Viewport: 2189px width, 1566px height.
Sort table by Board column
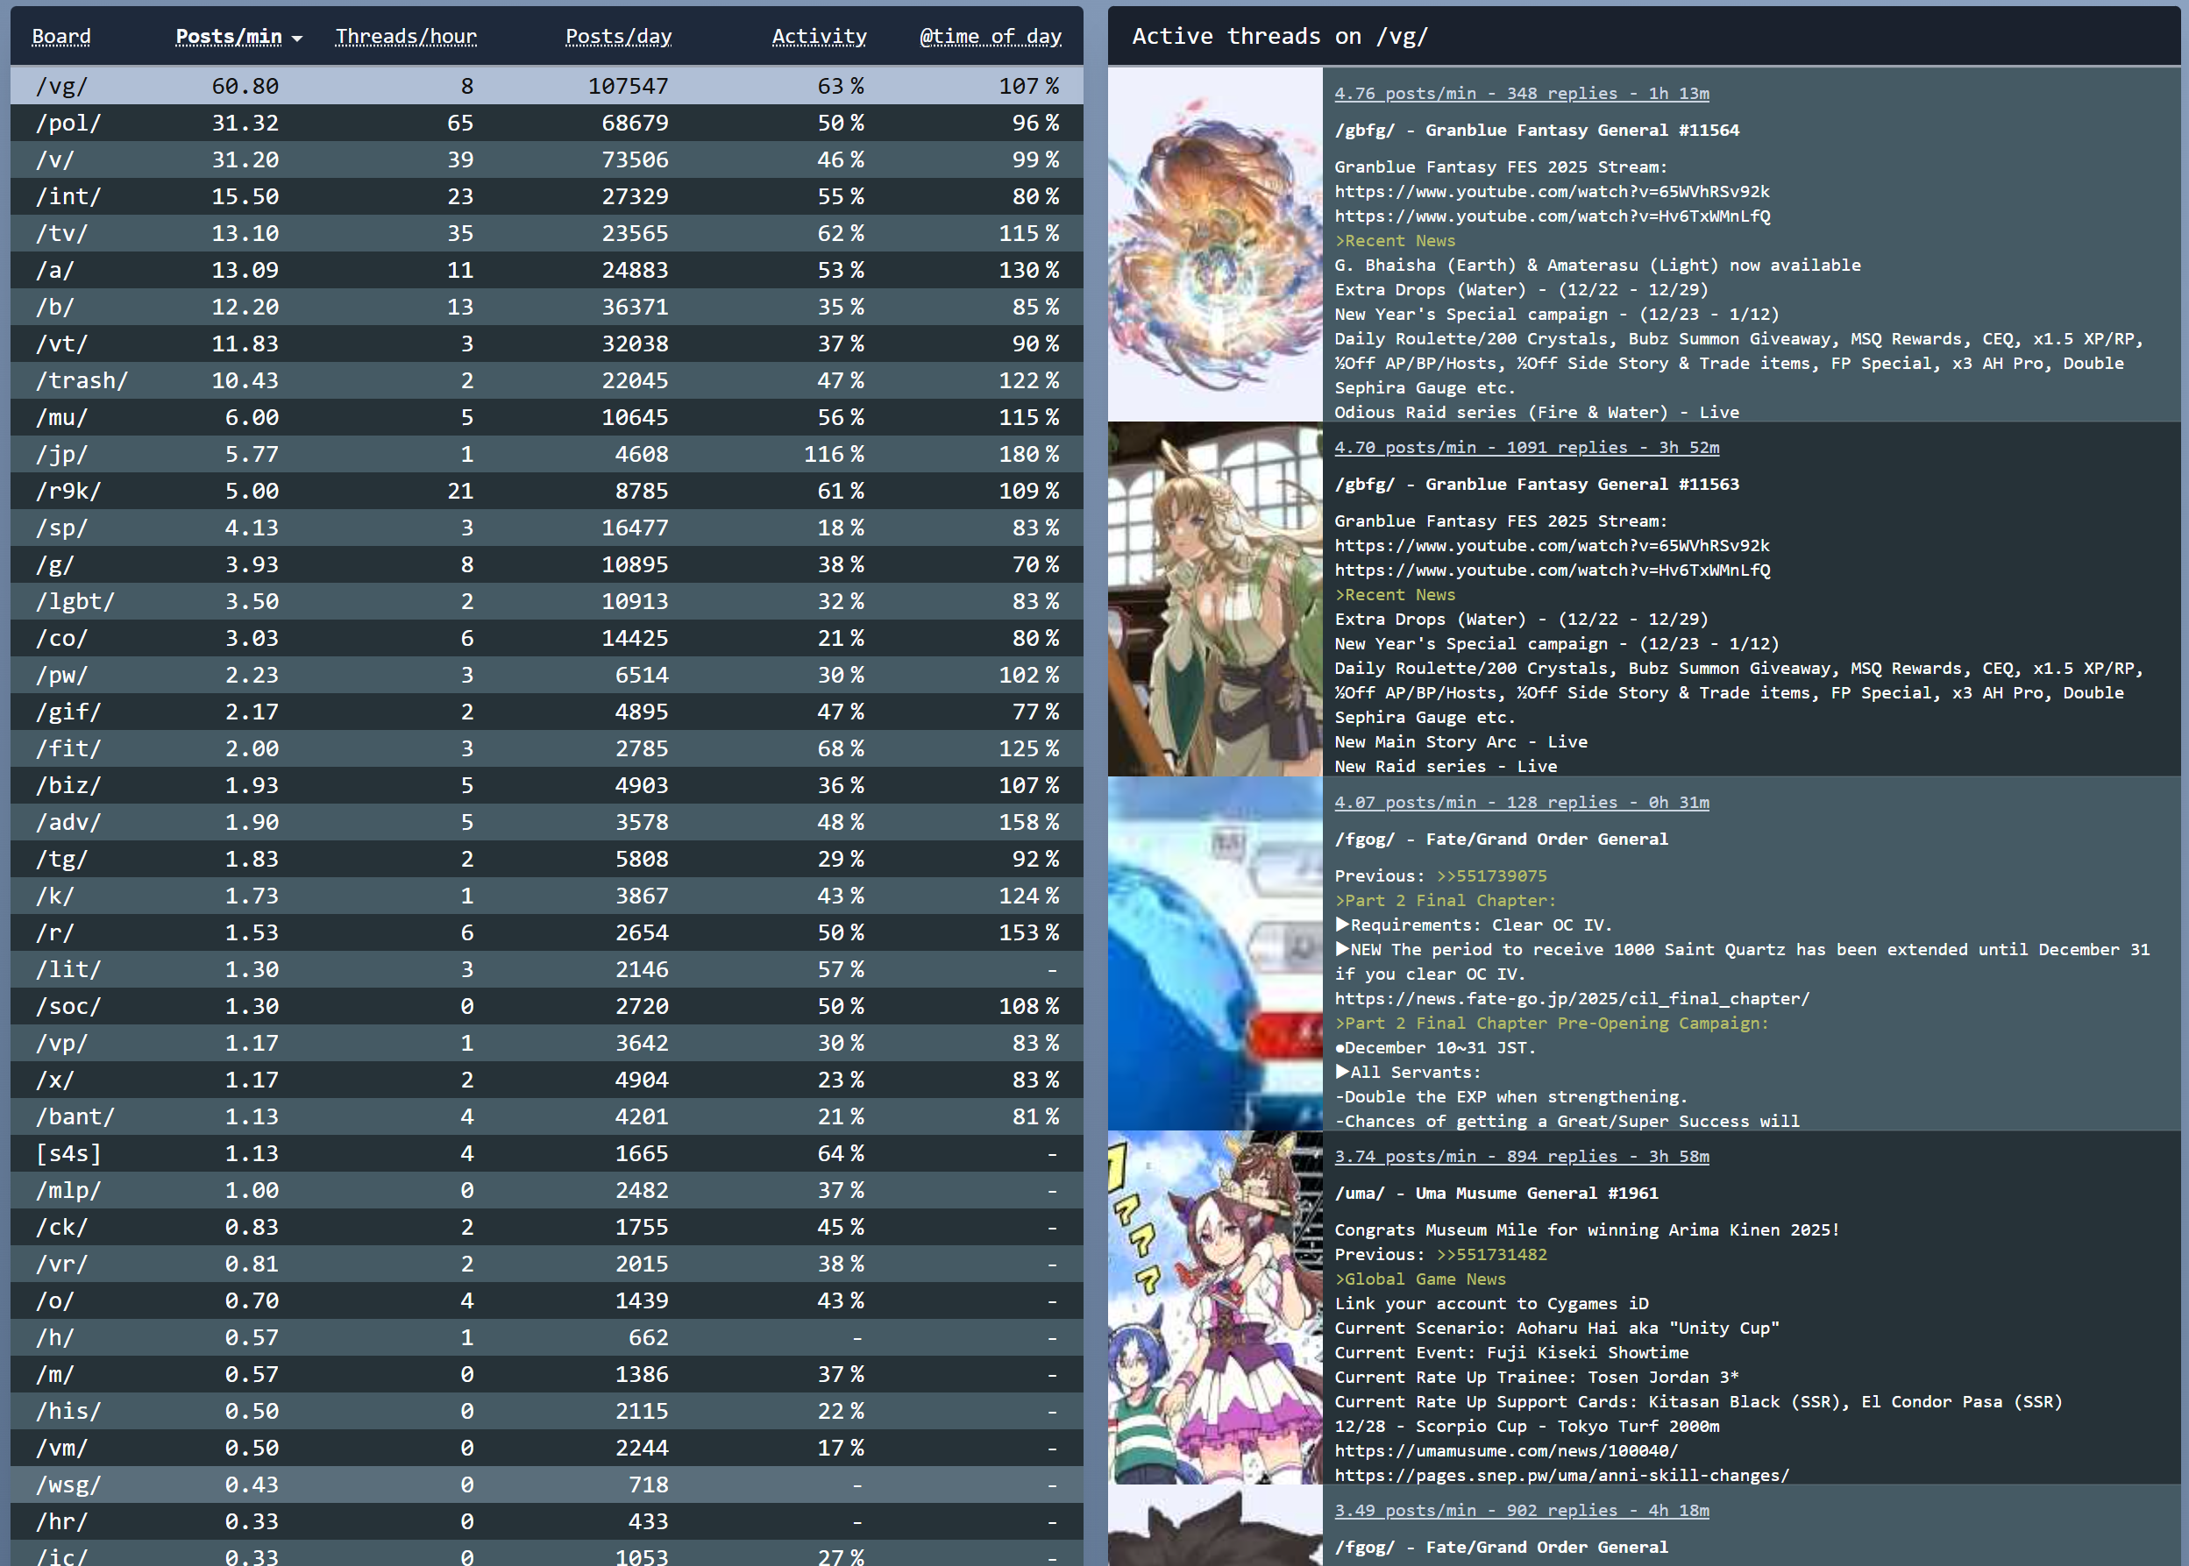point(60,37)
